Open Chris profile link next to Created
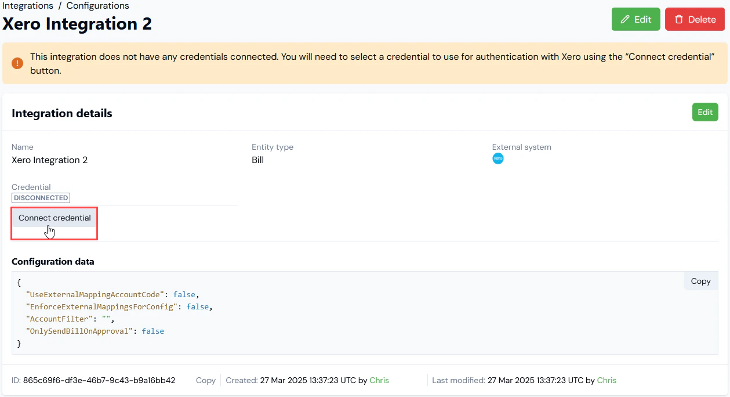Image resolution: width=730 pixels, height=397 pixels. click(x=379, y=380)
